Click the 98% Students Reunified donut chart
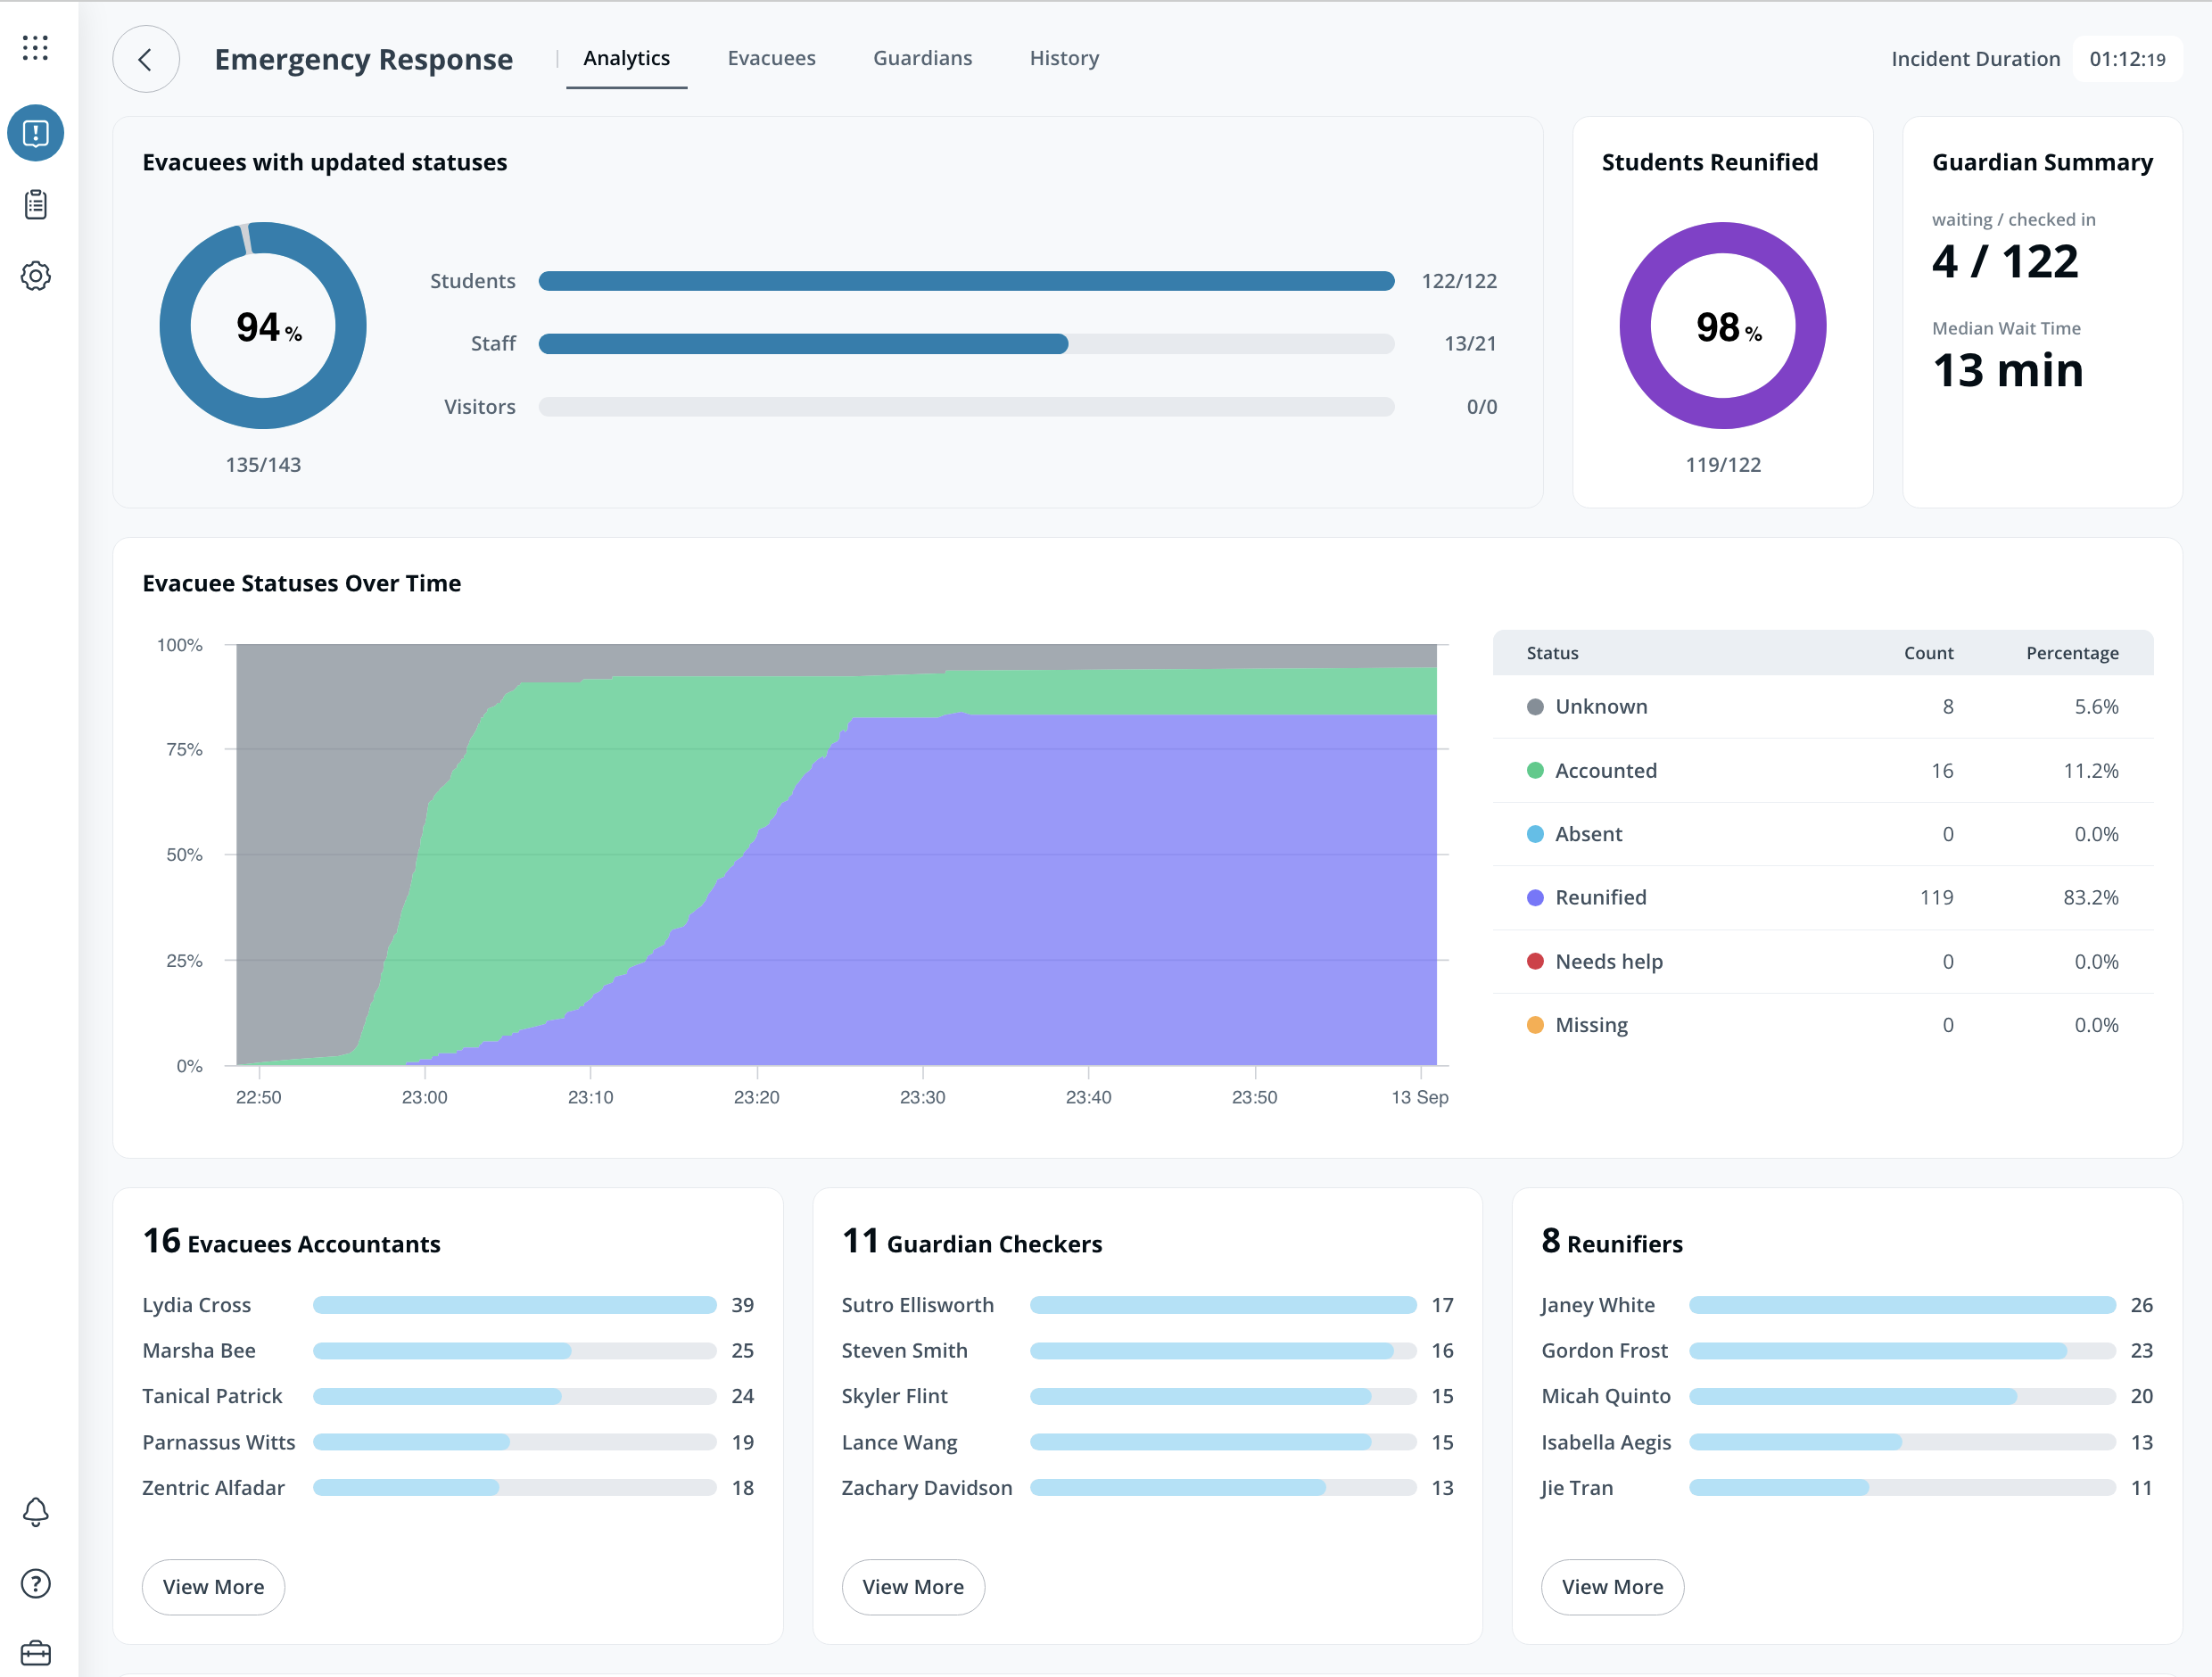The height and width of the screenshot is (1677, 2212). [1722, 326]
